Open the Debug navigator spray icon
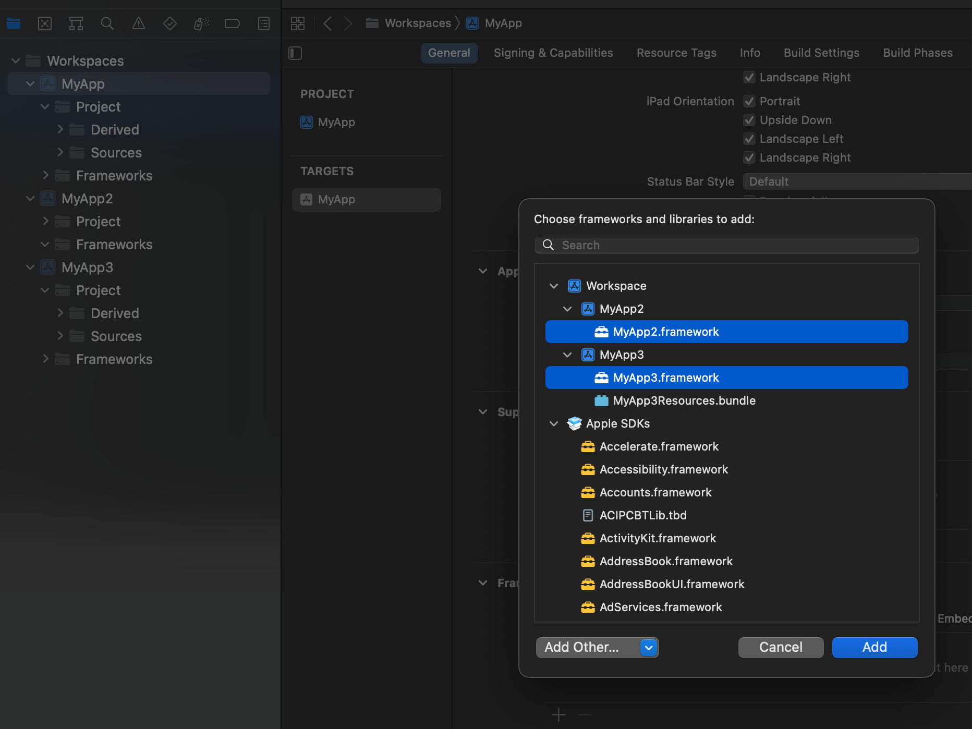Image resolution: width=972 pixels, height=729 pixels. tap(201, 23)
